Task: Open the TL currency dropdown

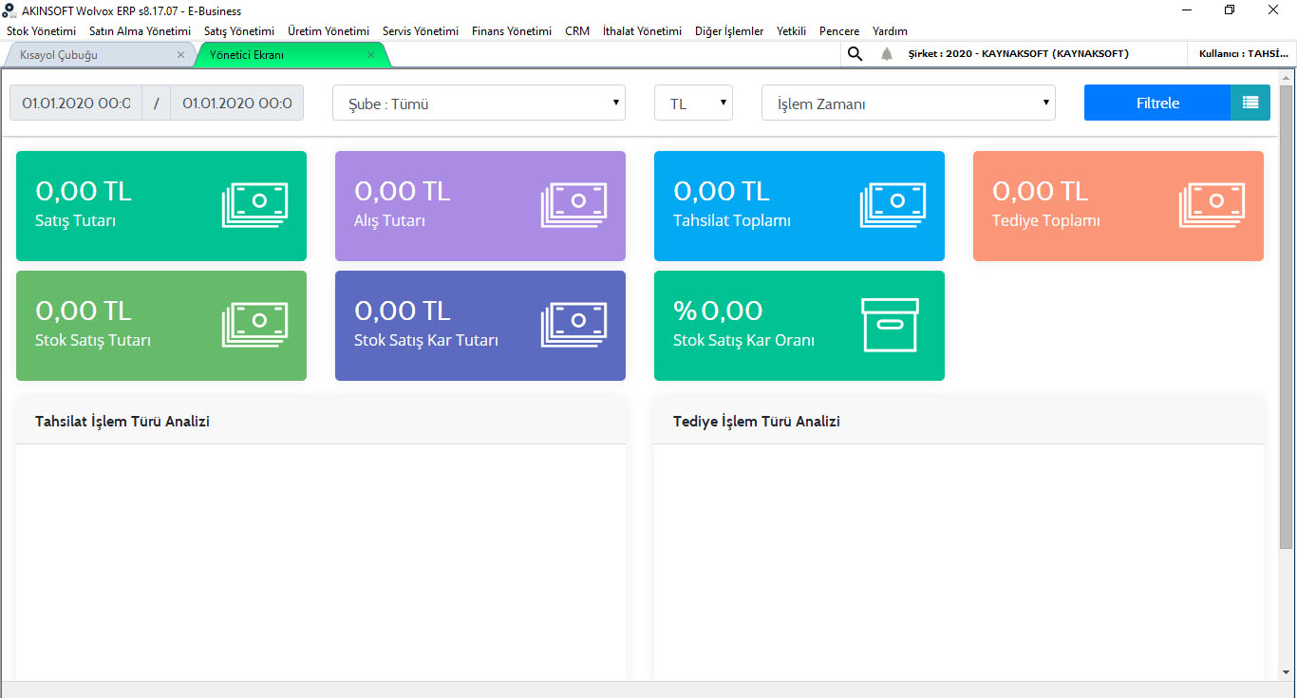Action: tap(693, 104)
